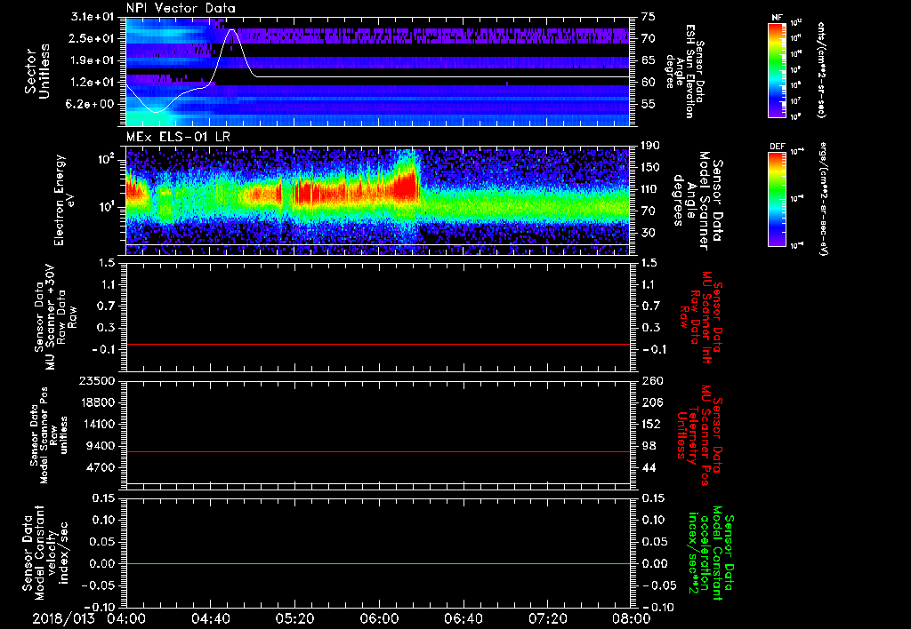The image size is (911, 629).
Task: Click the 190 scanner angle tick label
Action: [651, 146]
